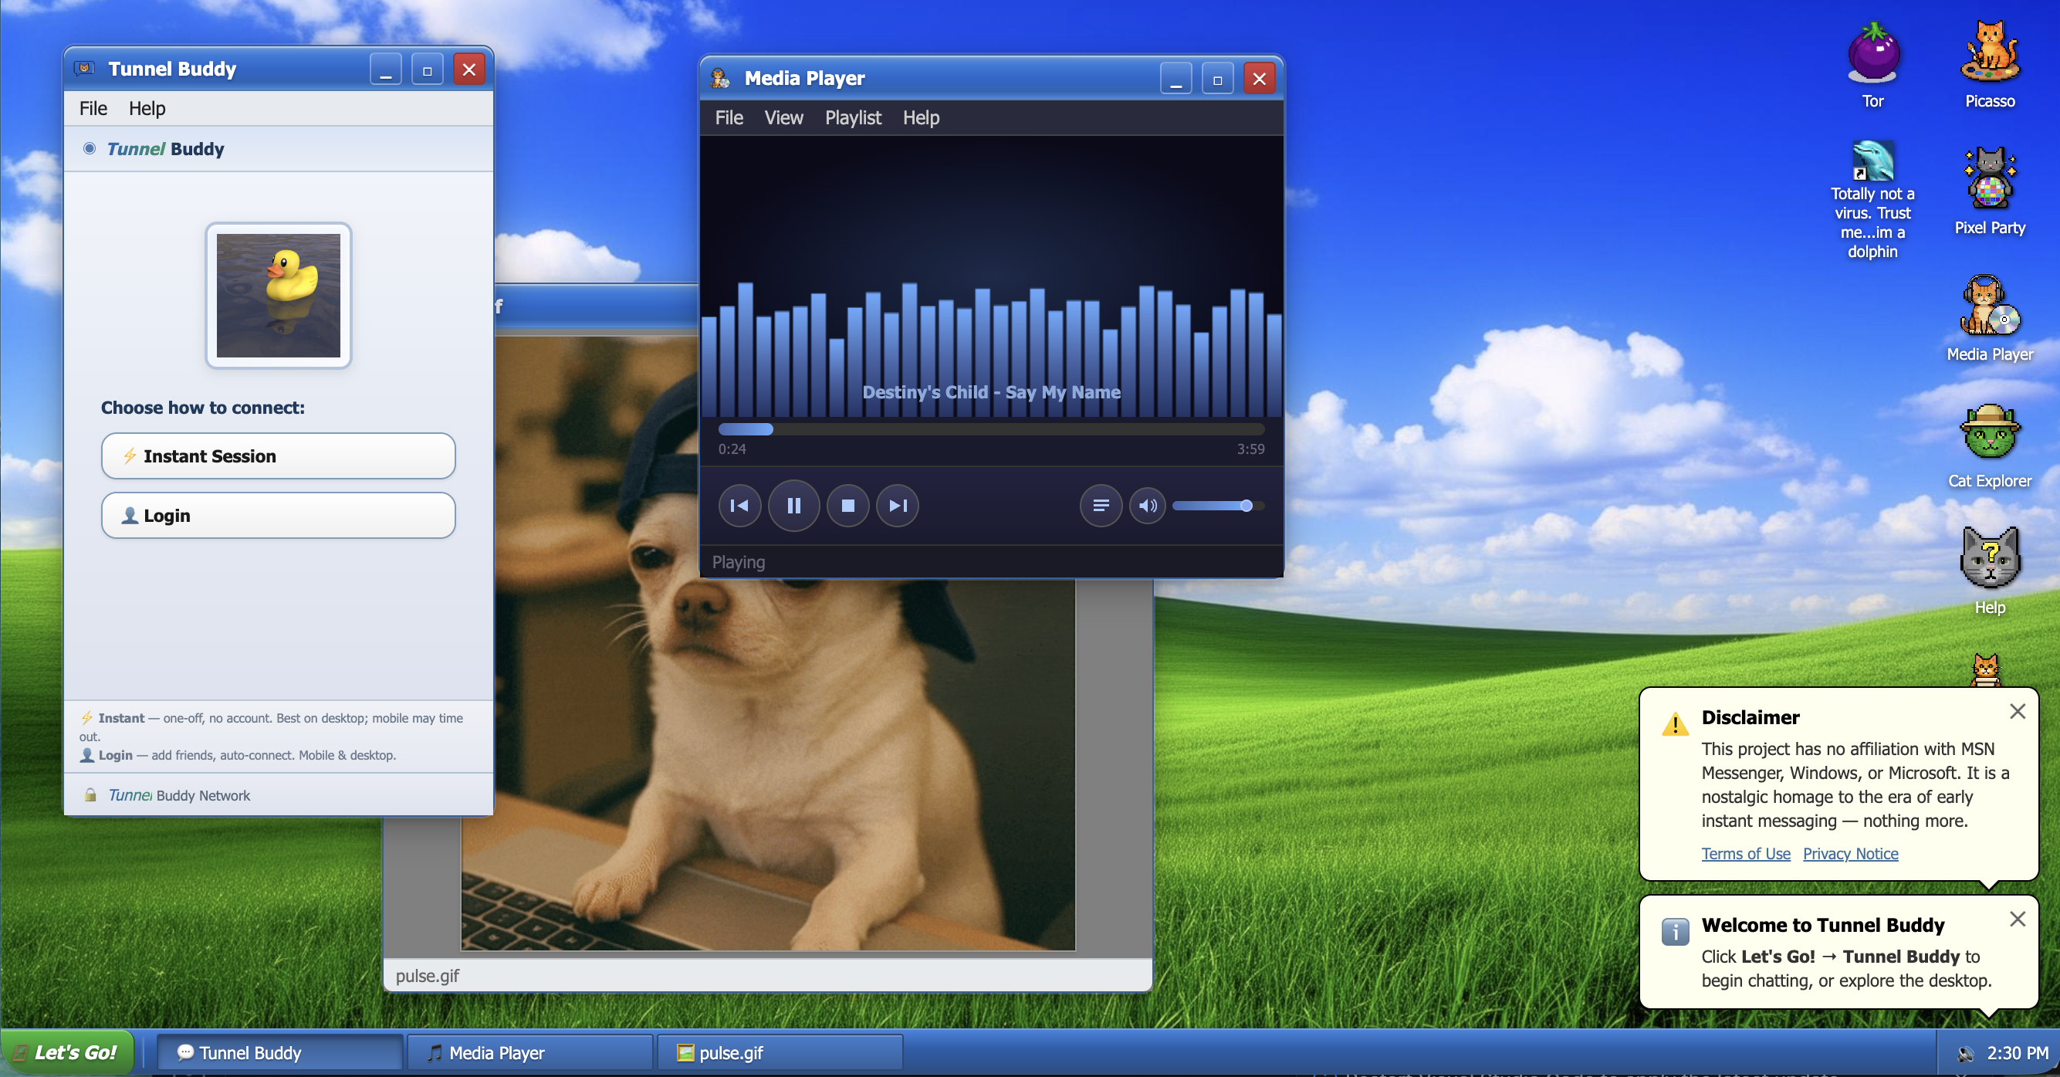This screenshot has width=2060, height=1077.
Task: Open the Playlist menu in Media Player
Action: click(x=852, y=117)
